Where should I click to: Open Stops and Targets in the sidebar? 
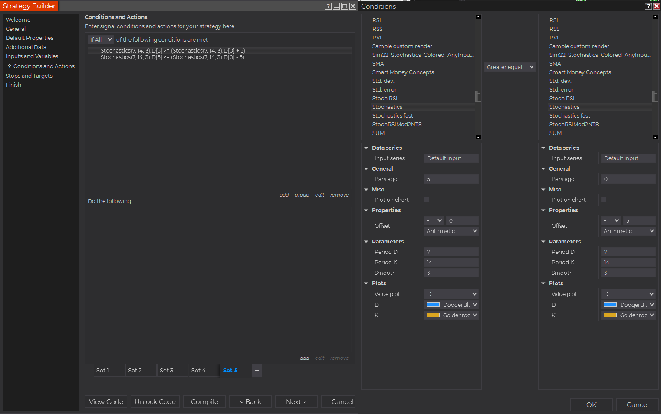point(29,76)
